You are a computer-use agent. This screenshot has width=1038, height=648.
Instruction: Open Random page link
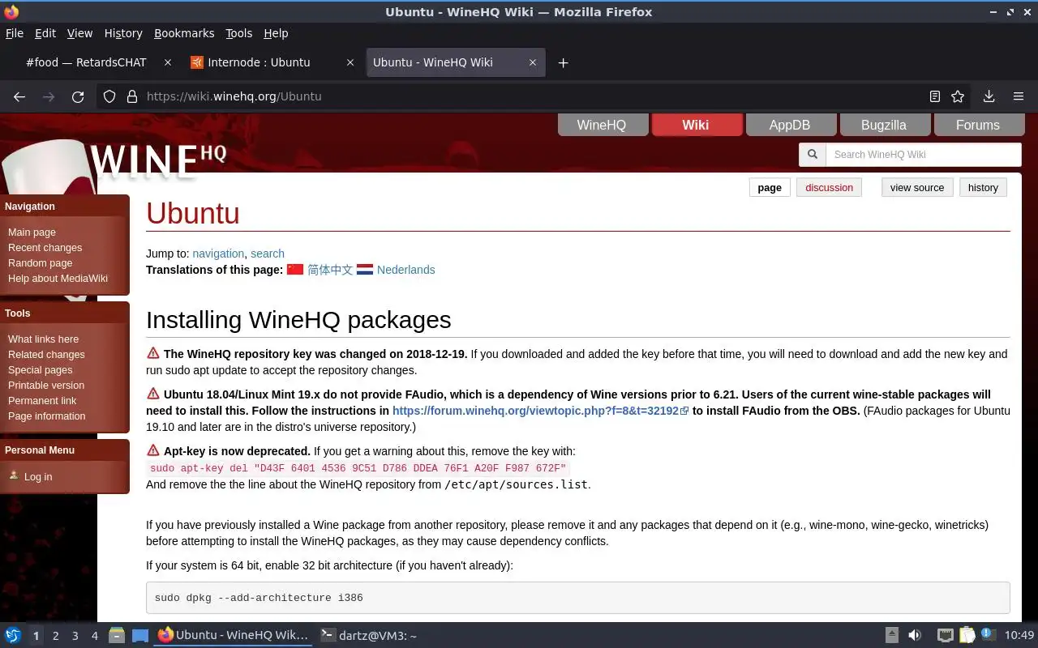pyautogui.click(x=40, y=262)
